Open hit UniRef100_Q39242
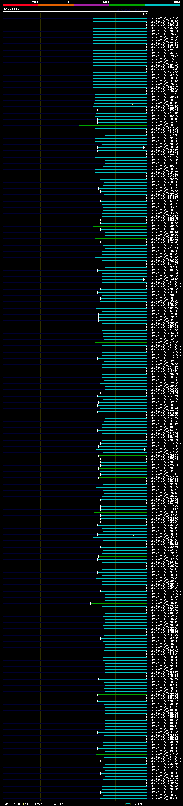Screen dimensions: 183x806 164,25
